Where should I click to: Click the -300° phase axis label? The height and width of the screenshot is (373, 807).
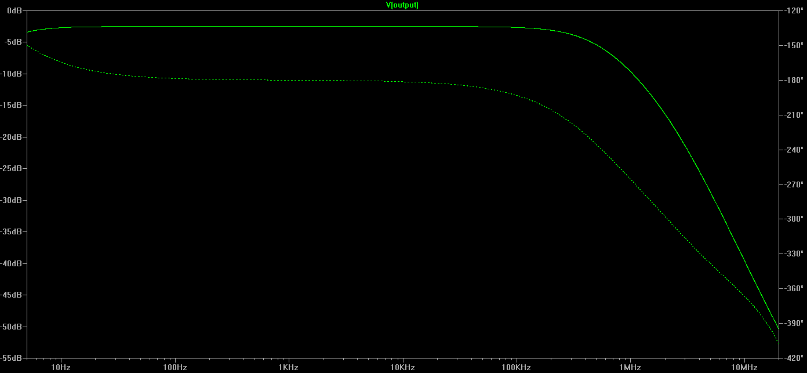click(793, 219)
